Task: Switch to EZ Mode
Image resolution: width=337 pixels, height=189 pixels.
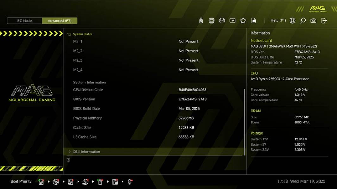Action: 24,21
